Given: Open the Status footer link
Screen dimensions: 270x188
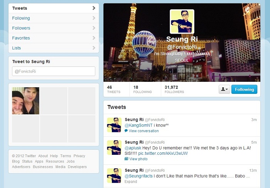Looking at the screenshot, I should point(27,161).
